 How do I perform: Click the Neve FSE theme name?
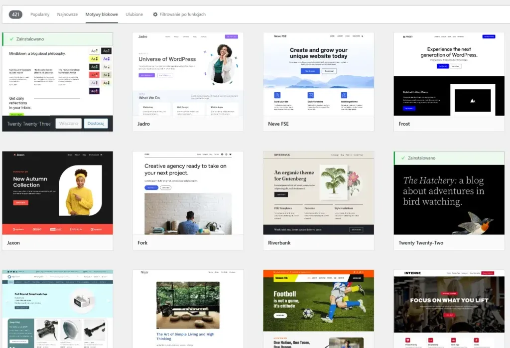coord(278,124)
